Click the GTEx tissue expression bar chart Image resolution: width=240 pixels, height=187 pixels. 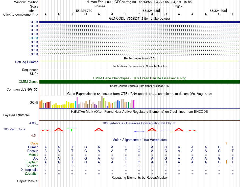pyautogui.click(x=87, y=102)
